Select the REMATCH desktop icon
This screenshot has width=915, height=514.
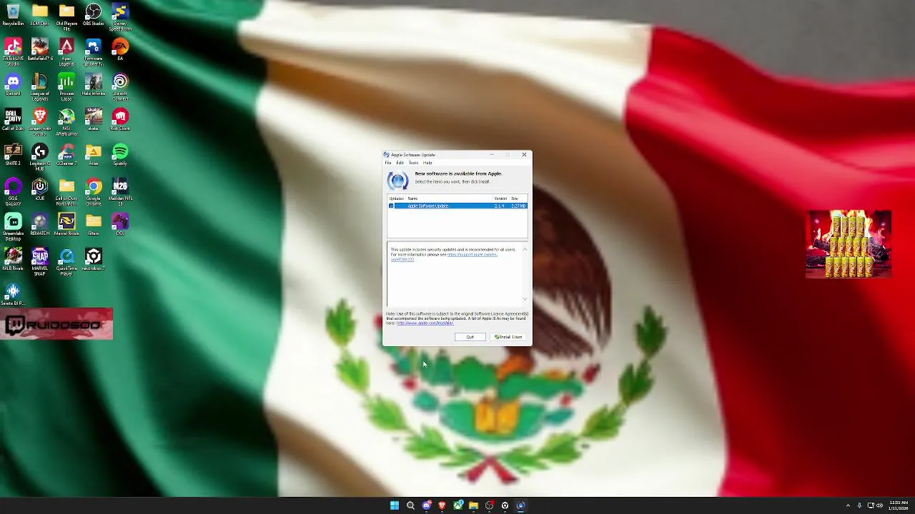point(40,225)
